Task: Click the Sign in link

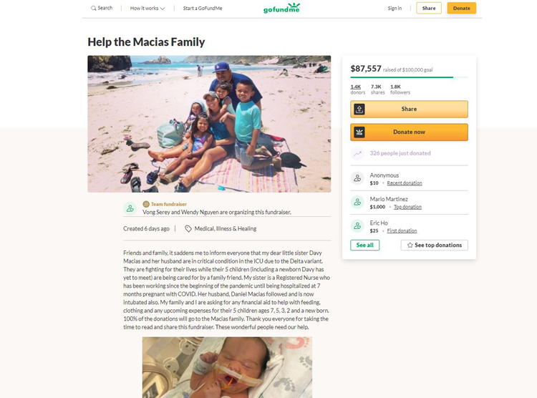Action: coord(395,8)
